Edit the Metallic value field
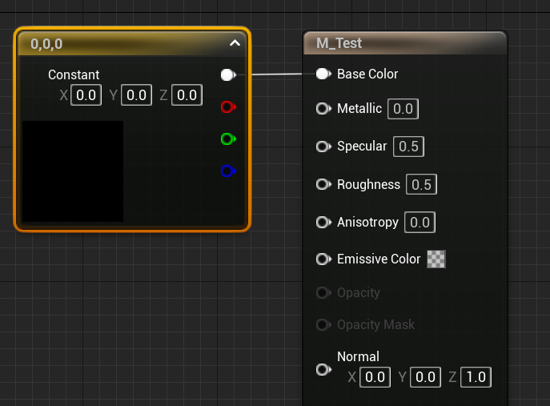Screen dimensions: 550x406 click(x=403, y=109)
